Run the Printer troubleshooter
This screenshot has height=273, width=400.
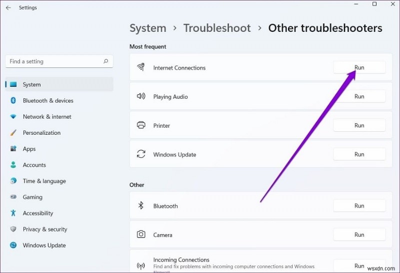tap(359, 125)
